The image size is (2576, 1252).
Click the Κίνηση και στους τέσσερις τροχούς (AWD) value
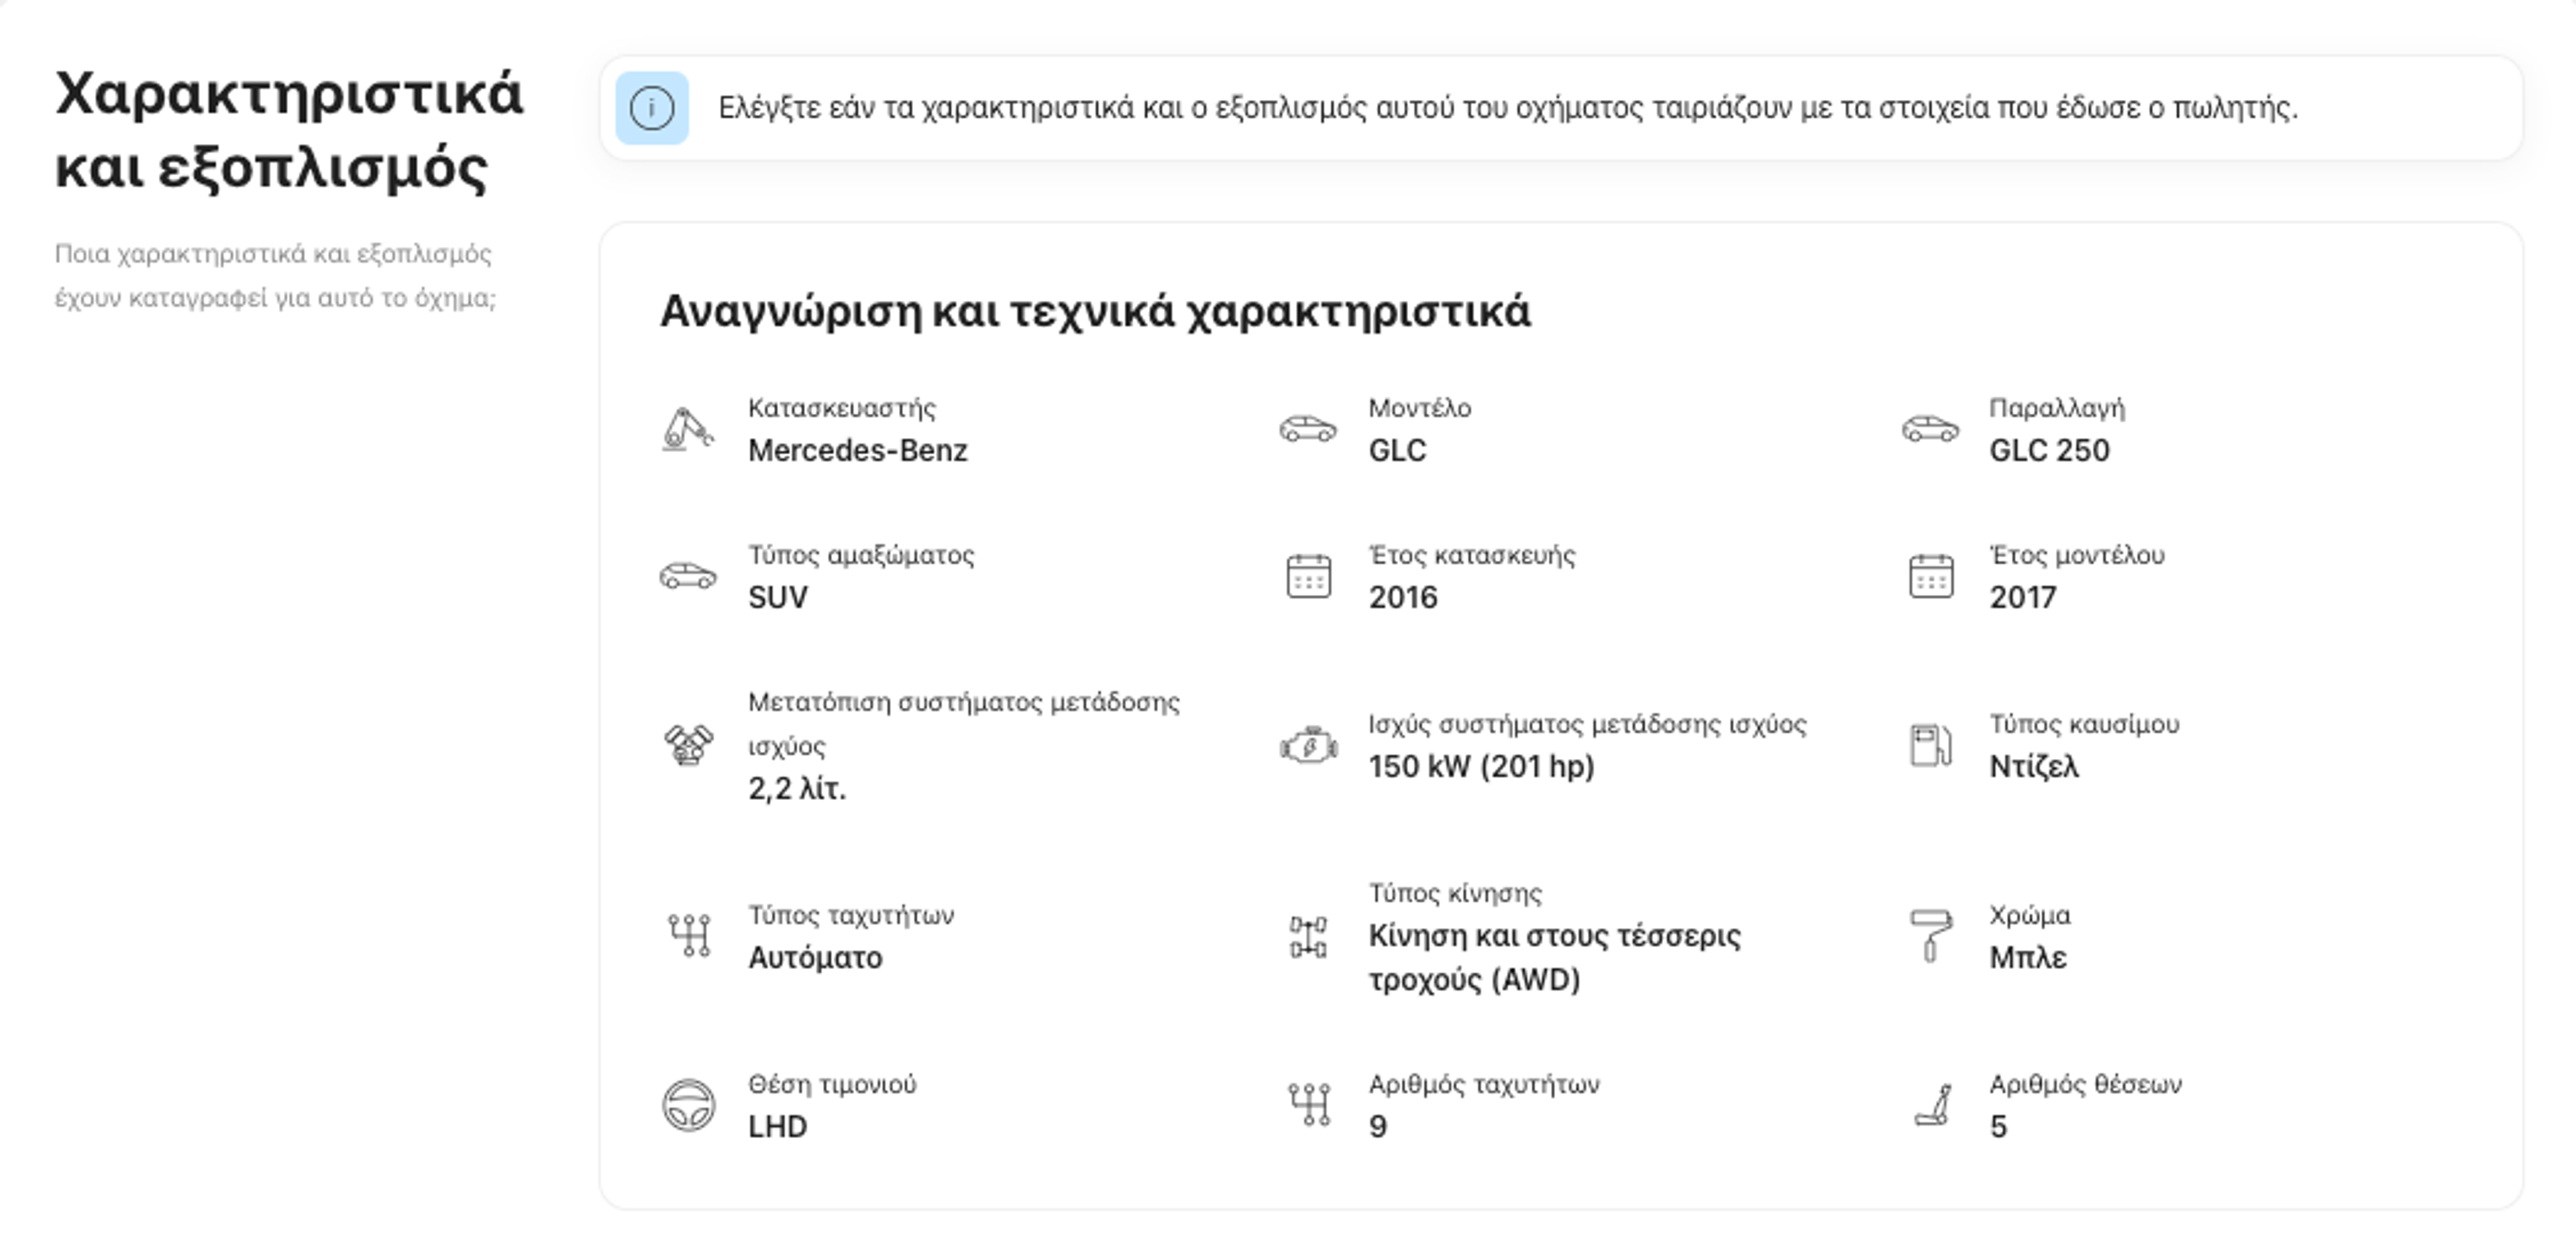[1554, 958]
